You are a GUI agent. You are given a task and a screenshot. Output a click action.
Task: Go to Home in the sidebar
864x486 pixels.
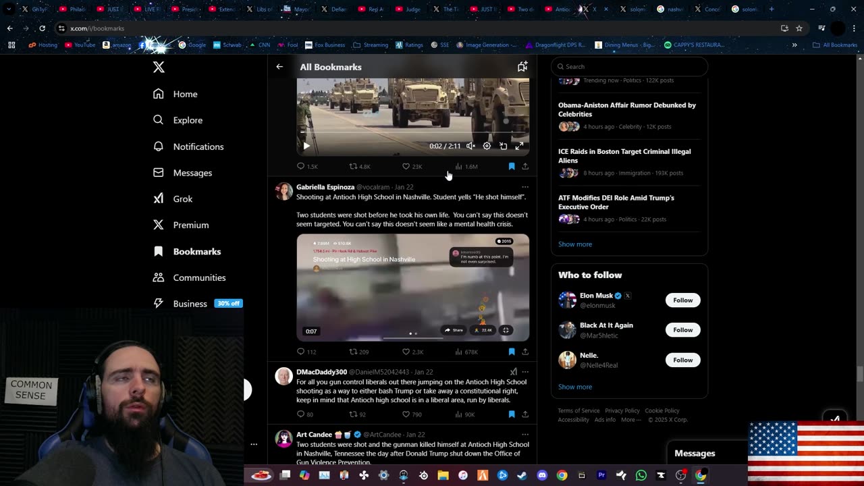coord(175,94)
